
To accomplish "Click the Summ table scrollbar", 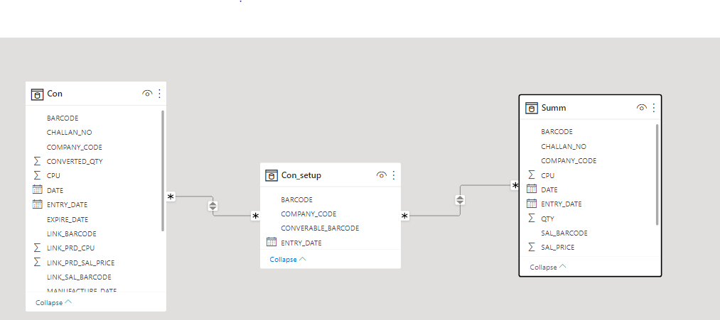I will click(657, 175).
